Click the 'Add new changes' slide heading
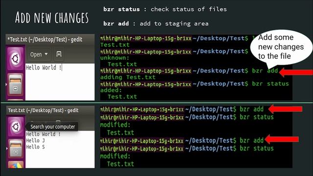The height and width of the screenshot is (176, 313). (52, 18)
